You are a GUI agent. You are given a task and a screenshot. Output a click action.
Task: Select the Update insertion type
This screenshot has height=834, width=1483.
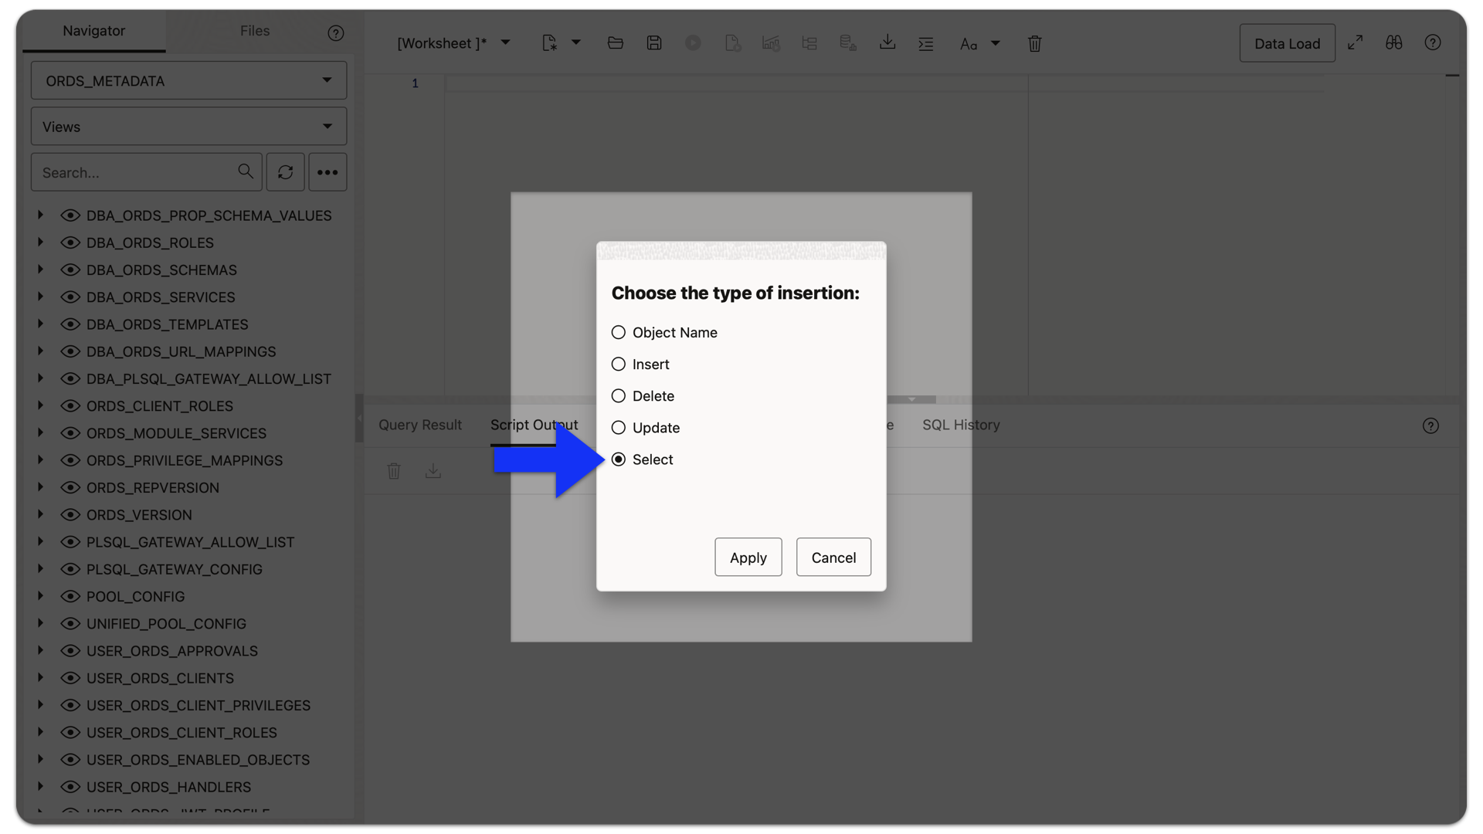pos(618,427)
